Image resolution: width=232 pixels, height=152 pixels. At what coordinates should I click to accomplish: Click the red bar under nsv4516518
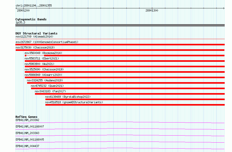point(135,105)
